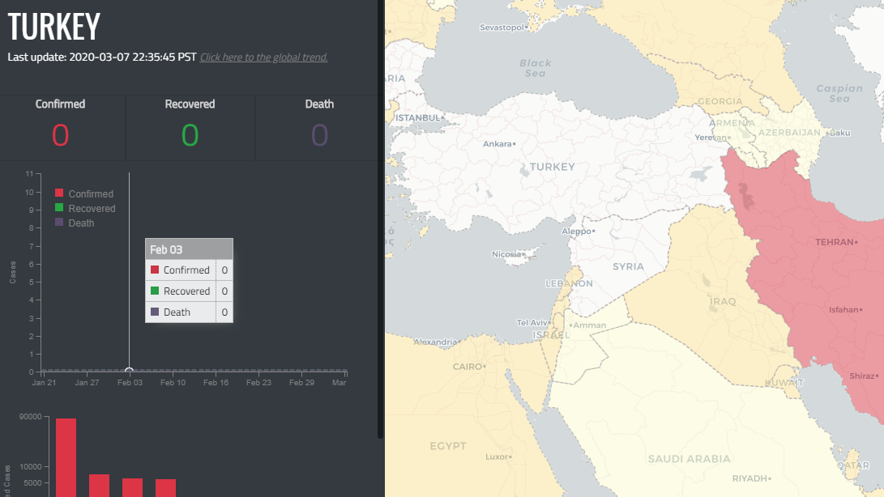Image resolution: width=884 pixels, height=497 pixels.
Task: Toggle Recovered series in chart legend
Action: point(84,209)
